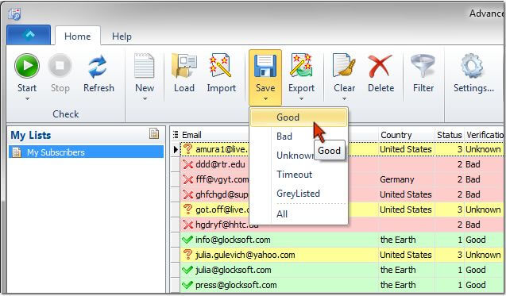Click the list icon beside My Lists

point(154,133)
